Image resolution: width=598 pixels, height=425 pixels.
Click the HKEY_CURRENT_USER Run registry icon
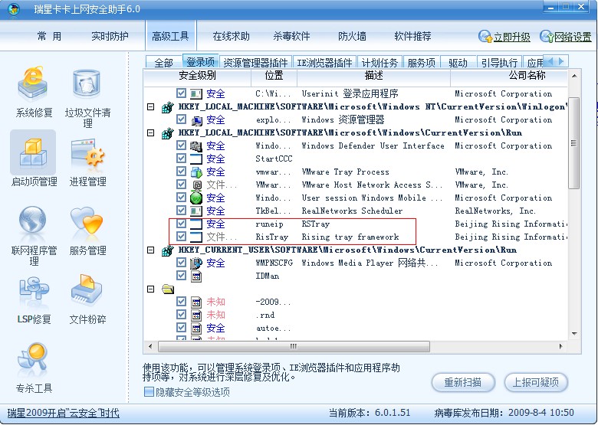pos(167,250)
